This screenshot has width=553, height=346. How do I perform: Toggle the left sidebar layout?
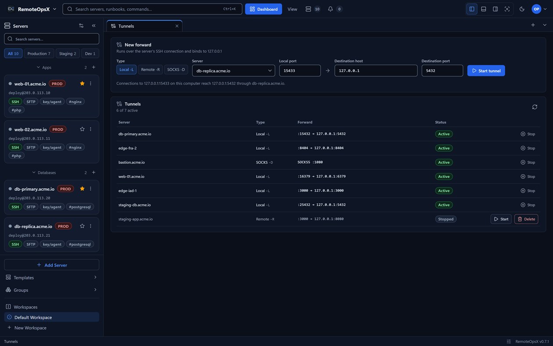[472, 9]
